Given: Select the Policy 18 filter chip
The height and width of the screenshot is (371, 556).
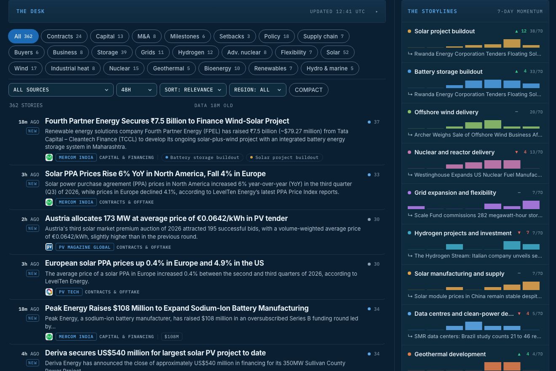Looking at the screenshot, I should click(x=276, y=36).
